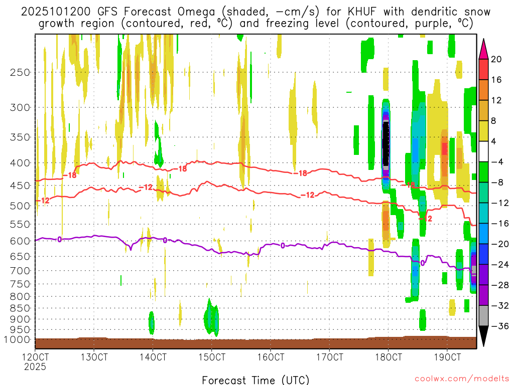Click the 140CT time axis label

click(x=153, y=357)
